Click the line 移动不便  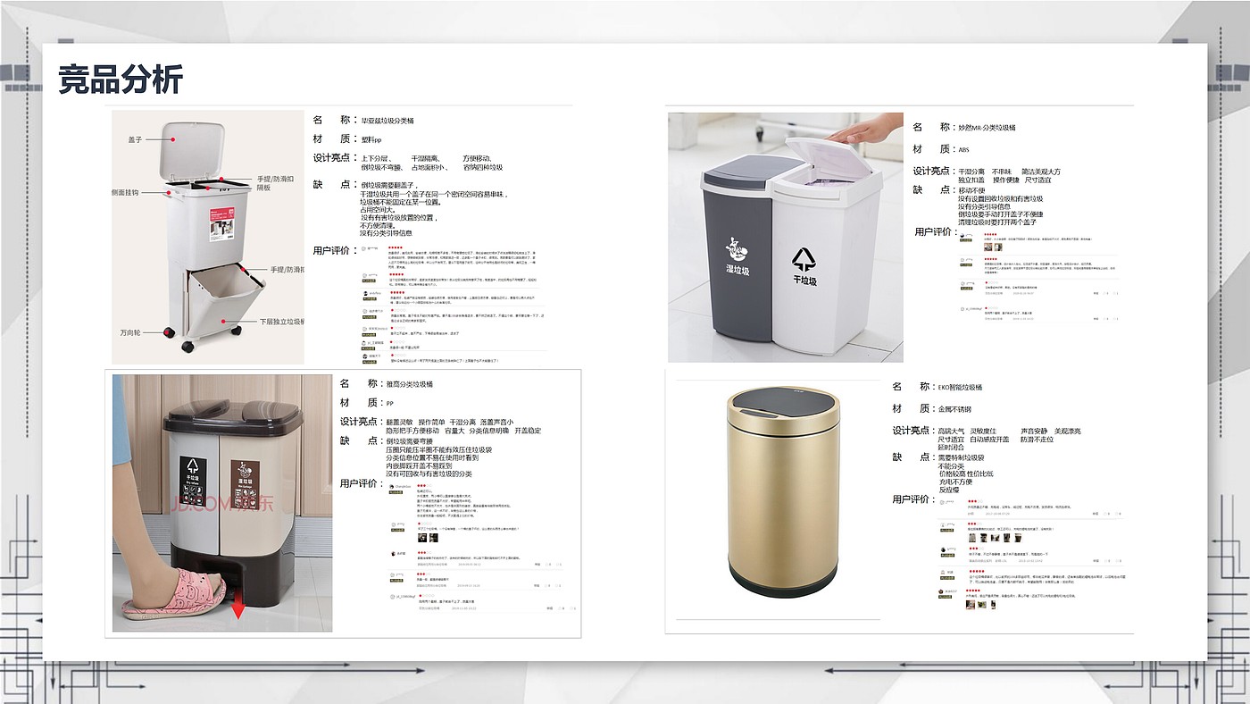[x=972, y=190]
